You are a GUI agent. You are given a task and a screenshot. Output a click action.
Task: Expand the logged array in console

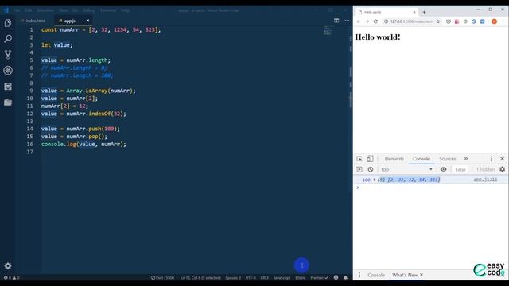click(x=375, y=180)
